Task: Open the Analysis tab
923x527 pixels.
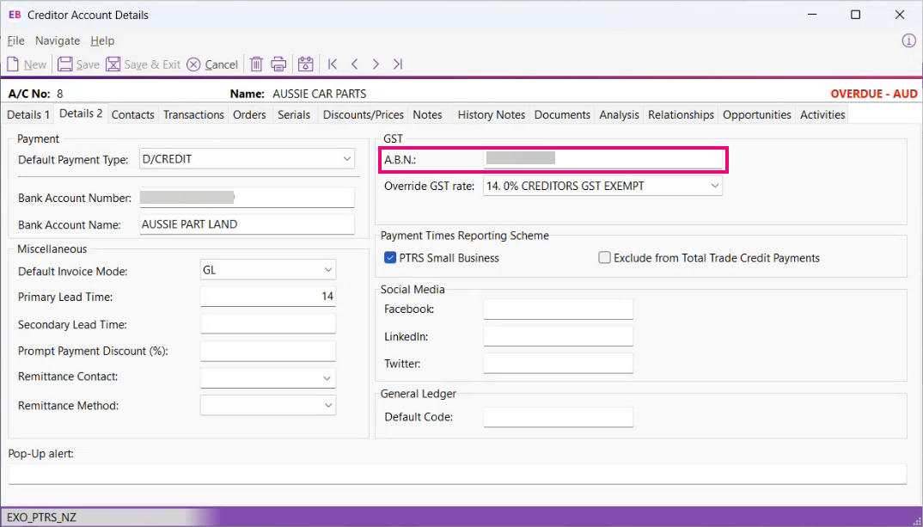Action: coord(620,115)
